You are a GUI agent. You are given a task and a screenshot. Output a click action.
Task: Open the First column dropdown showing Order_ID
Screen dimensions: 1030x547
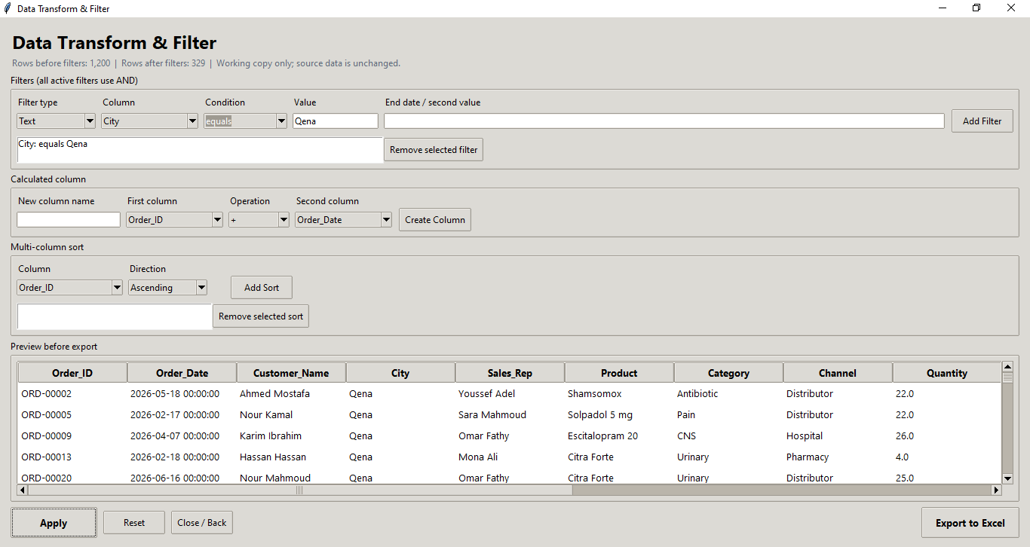174,220
